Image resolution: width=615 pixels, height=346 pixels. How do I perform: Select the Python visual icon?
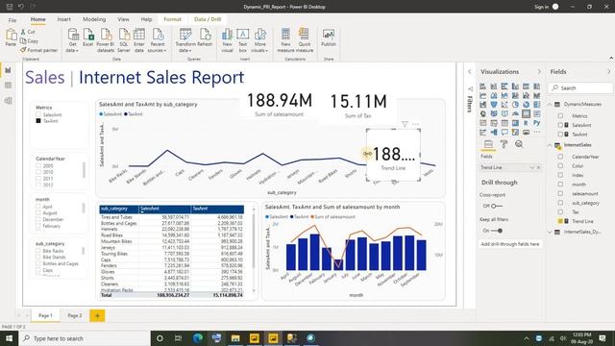536,123
